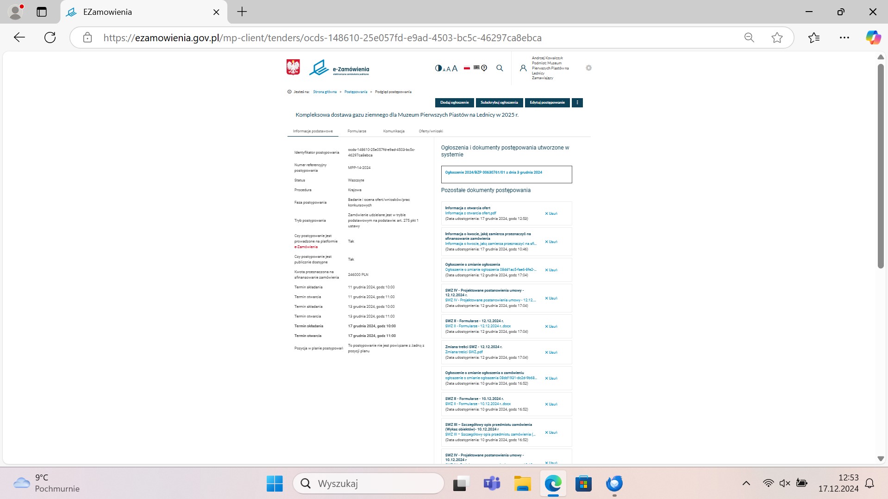Show hidden icons in system tray
The height and width of the screenshot is (499, 888).
746,484
